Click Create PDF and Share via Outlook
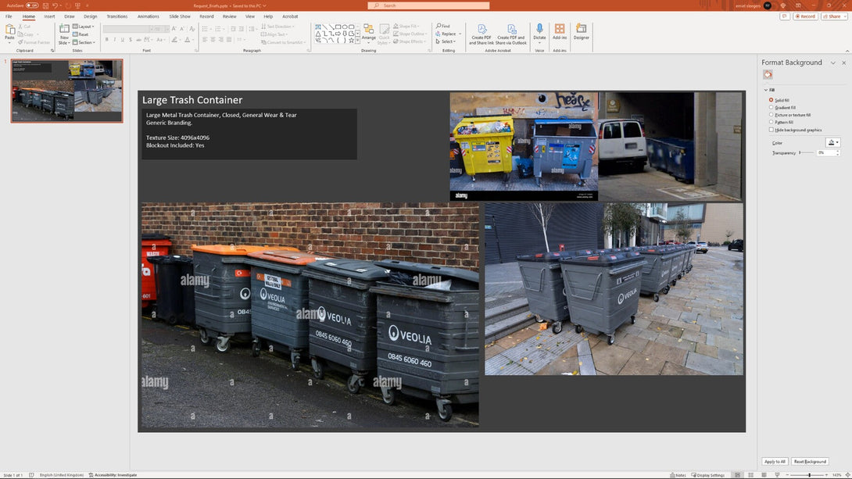Image resolution: width=852 pixels, height=479 pixels. click(510, 34)
